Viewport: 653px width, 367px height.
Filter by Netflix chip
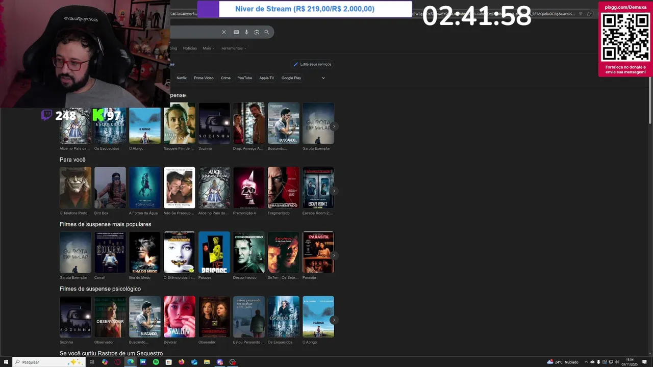(x=182, y=78)
